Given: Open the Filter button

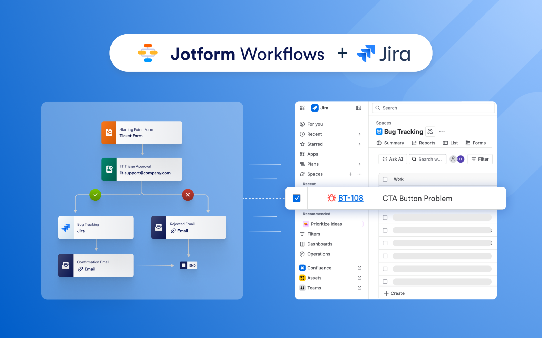Looking at the screenshot, I should tap(480, 159).
